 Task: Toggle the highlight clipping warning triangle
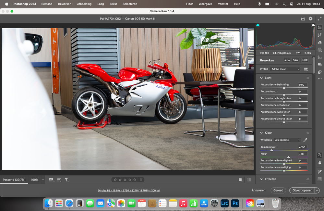(x=313, y=25)
